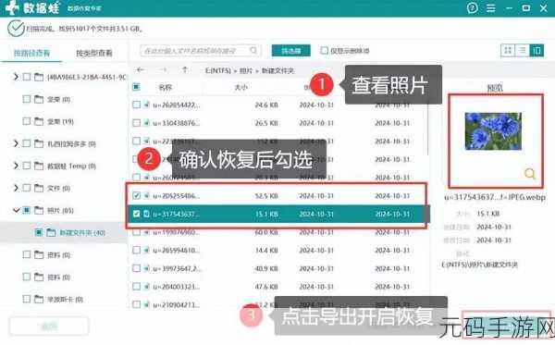Viewport: 555px width, 345px height.
Task: Click the 15.1 KB value in preview panel
Action: pos(488,214)
